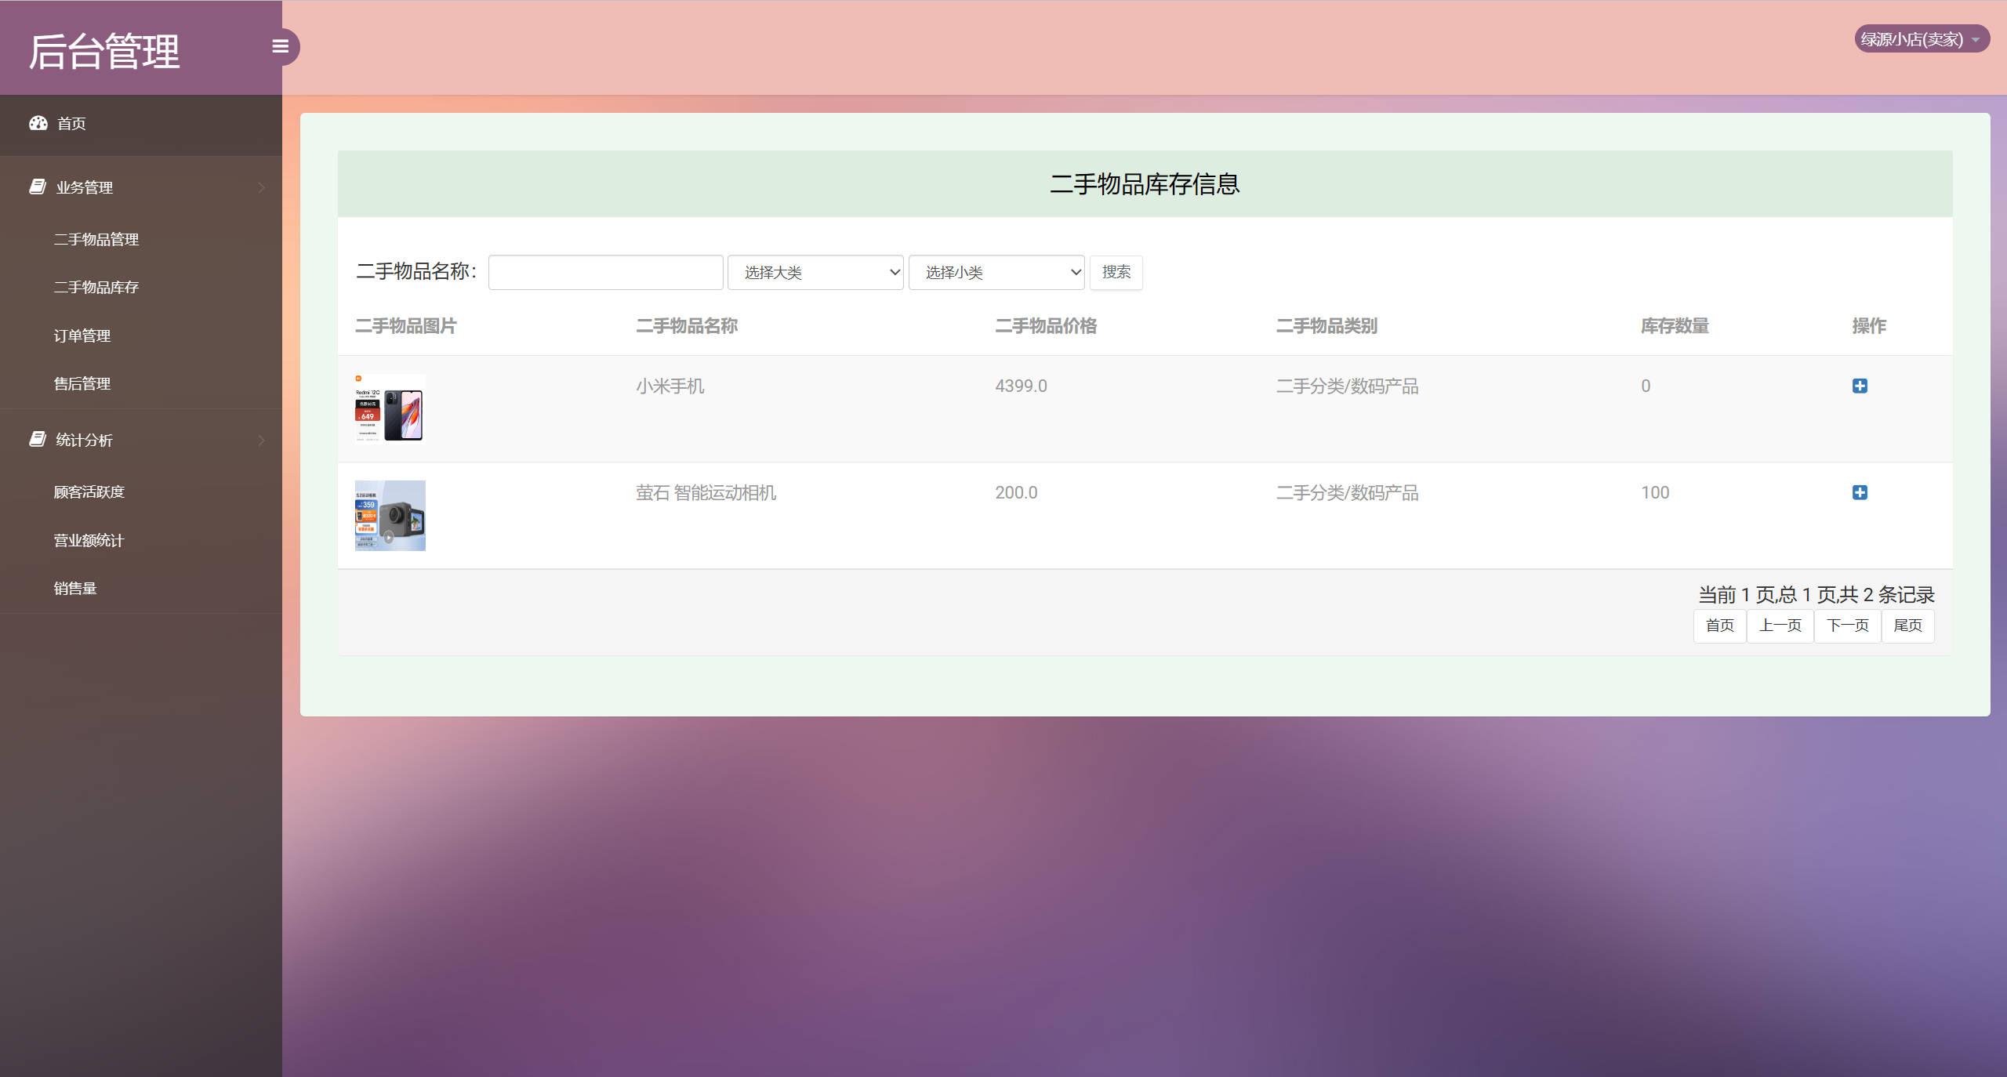Screen dimensions: 2007x1077
Task: Open the 选择大类 category dropdown
Action: click(x=815, y=272)
